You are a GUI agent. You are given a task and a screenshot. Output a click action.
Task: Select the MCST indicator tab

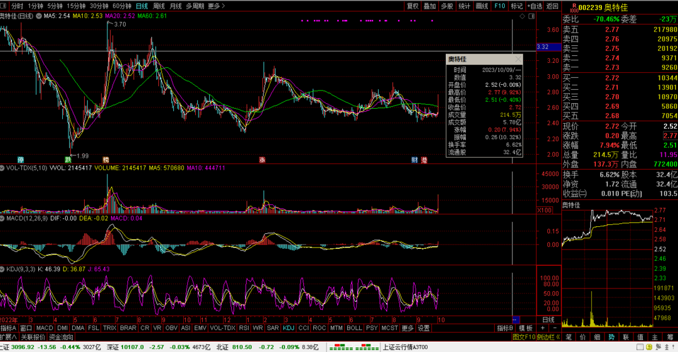389,328
